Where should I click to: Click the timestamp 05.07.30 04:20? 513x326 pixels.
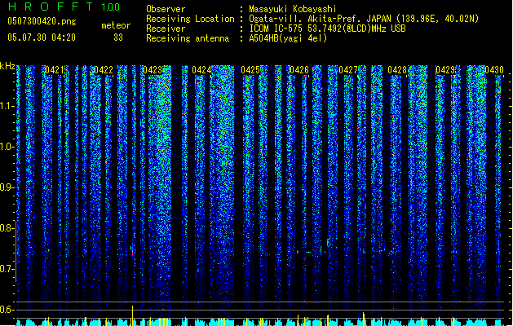(x=42, y=37)
